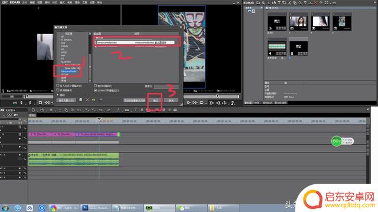Click the set in point icon under the recorder monitor

(211, 103)
